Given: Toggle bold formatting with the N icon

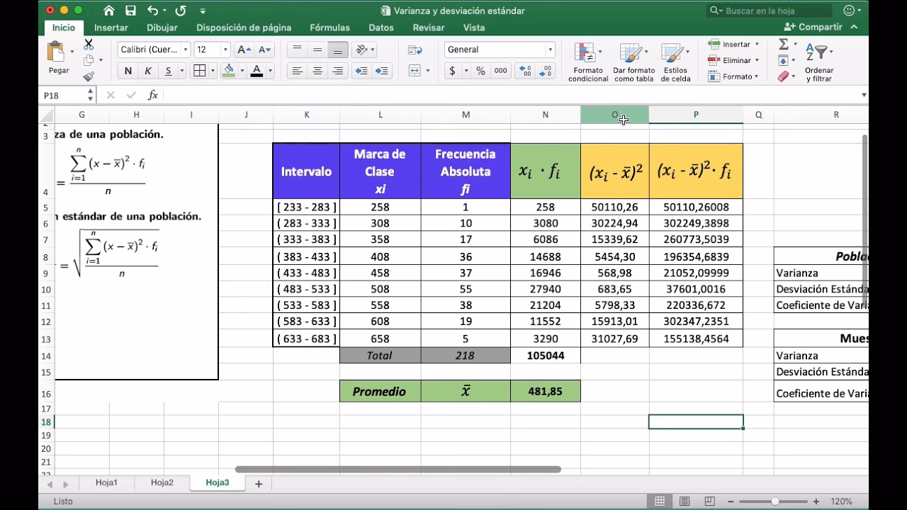Looking at the screenshot, I should [x=128, y=72].
